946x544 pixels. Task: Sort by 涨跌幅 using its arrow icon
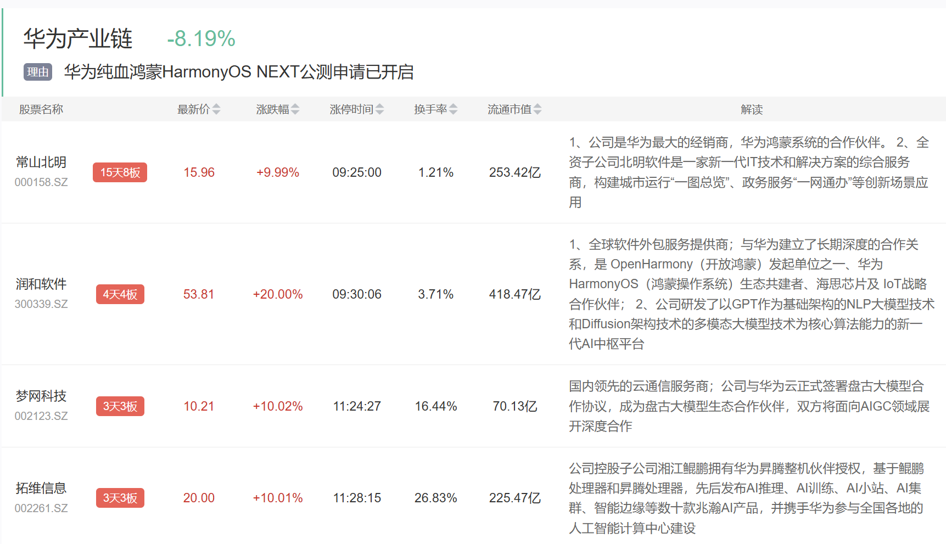coord(295,109)
